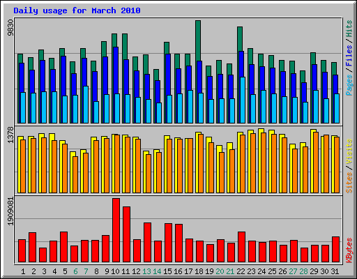Image resolution: width=357 pixels, height=279 pixels.
Task: Click the KBytes legend label
Action: (349, 250)
